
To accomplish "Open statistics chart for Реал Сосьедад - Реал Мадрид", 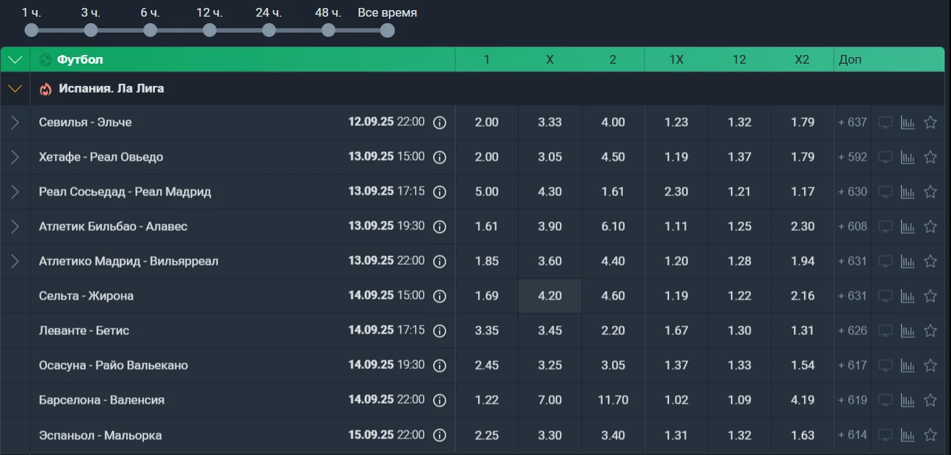I will click(908, 192).
